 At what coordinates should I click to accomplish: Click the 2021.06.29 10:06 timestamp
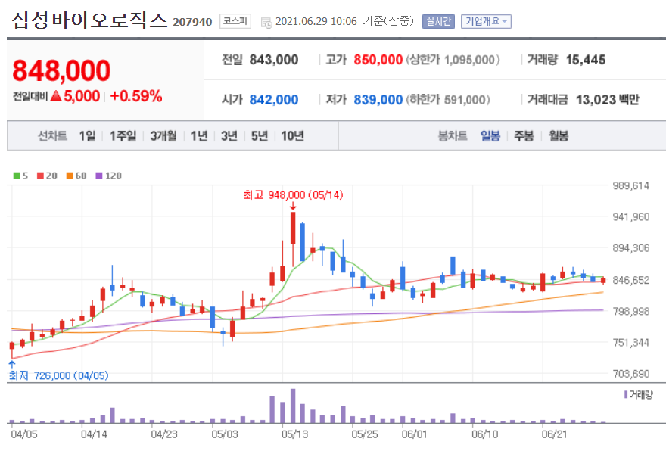click(316, 21)
